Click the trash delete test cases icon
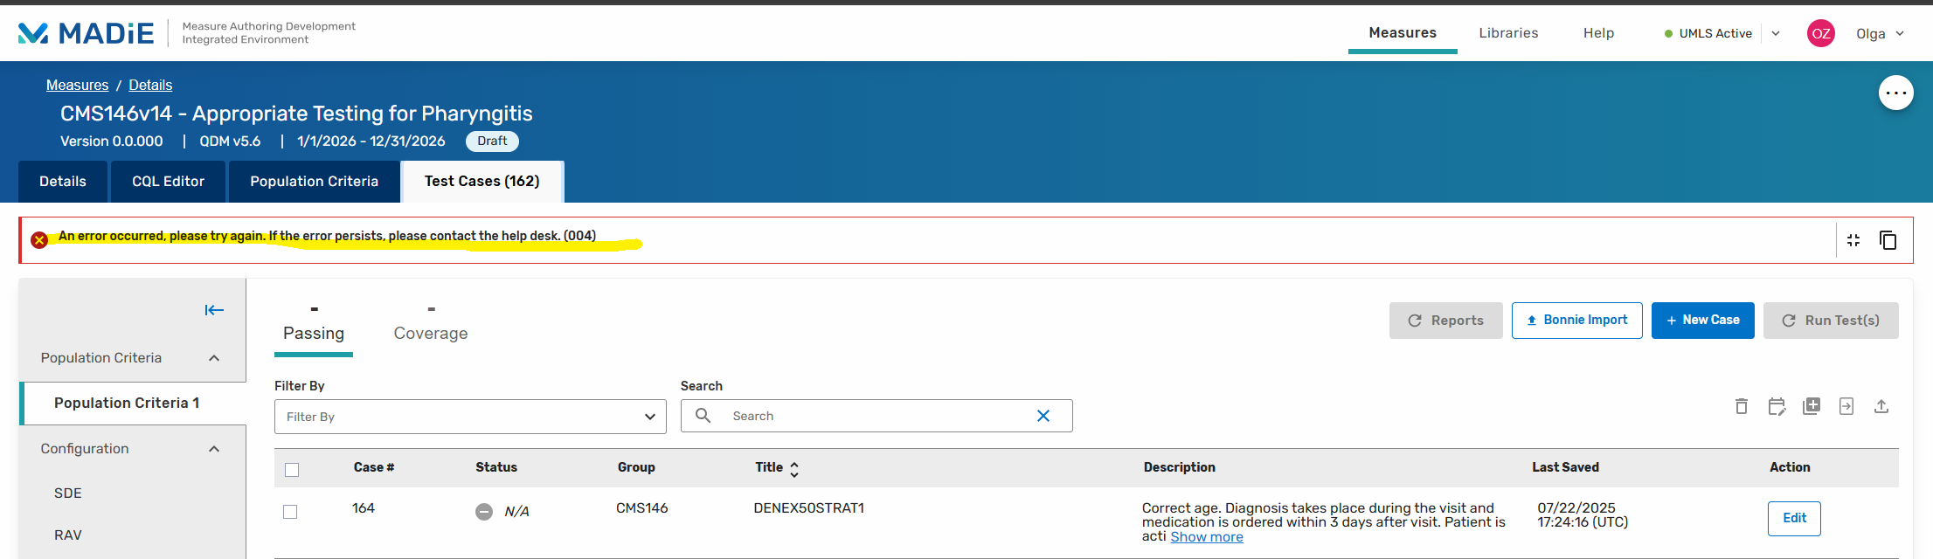Viewport: 1933px width, 559px height. [1741, 406]
